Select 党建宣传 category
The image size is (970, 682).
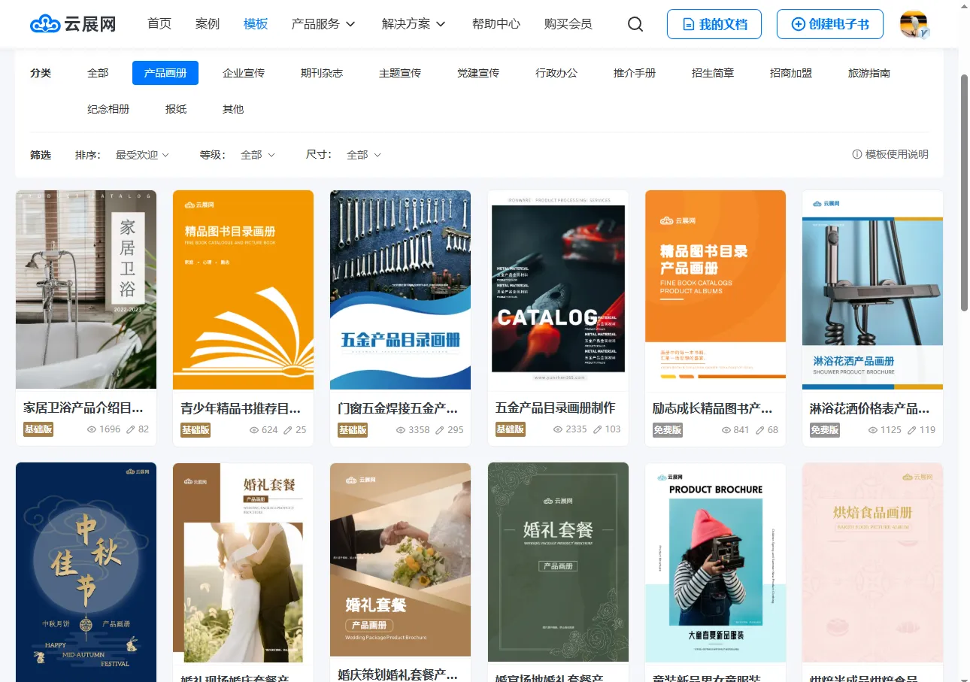click(x=478, y=73)
